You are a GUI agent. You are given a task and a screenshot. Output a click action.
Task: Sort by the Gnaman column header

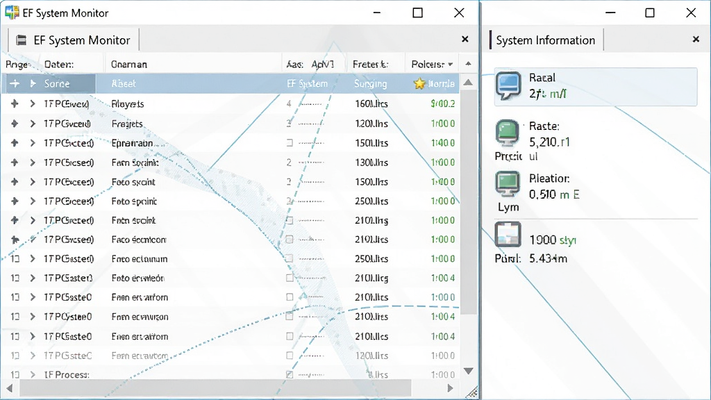(129, 65)
